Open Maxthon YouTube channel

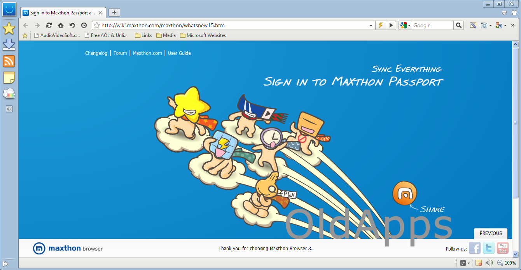point(503,248)
